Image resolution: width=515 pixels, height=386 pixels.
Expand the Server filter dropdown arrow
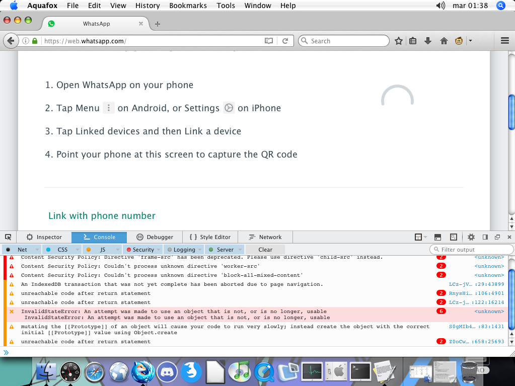tap(240, 250)
